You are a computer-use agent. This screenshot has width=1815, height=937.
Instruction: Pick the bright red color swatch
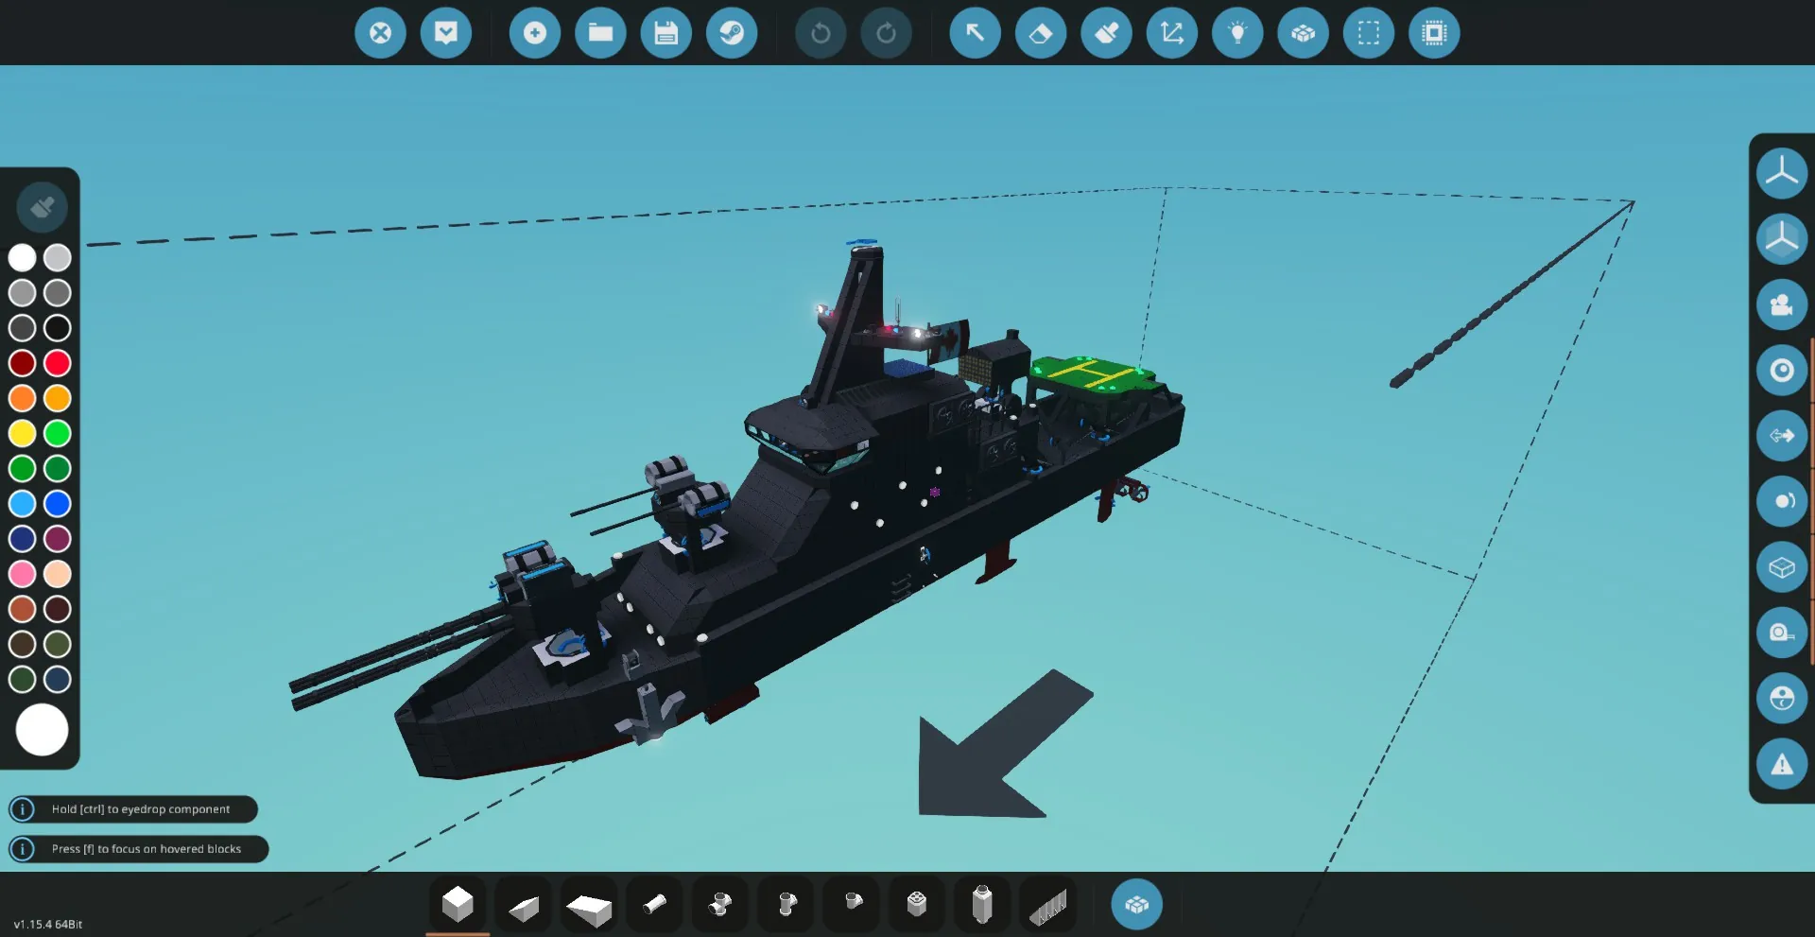[x=58, y=363]
